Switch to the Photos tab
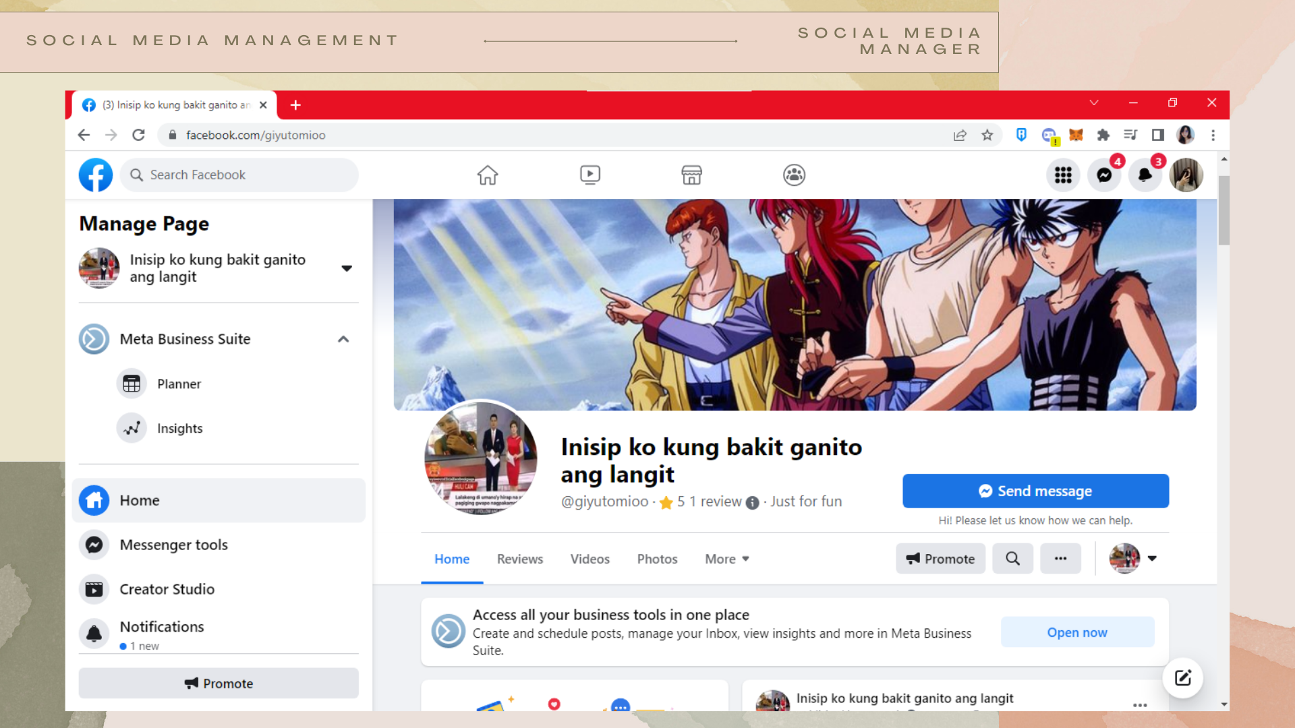 (x=657, y=559)
